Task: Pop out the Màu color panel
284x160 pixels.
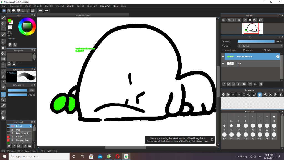Action: point(32,16)
